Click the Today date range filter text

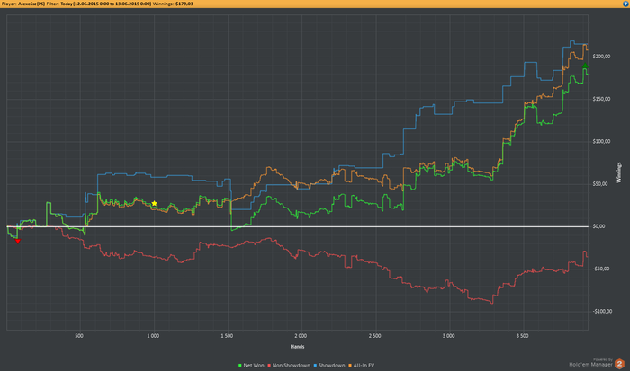pos(105,4)
